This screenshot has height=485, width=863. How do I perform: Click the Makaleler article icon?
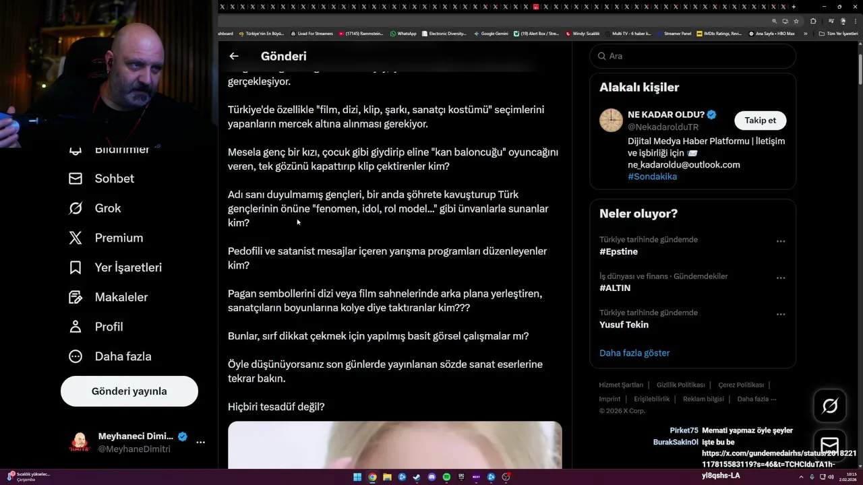76,297
